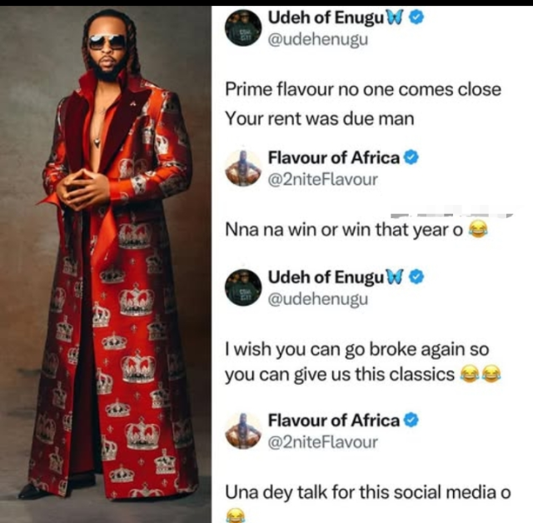The width and height of the screenshot is (533, 523).
Task: Visit @udehenugu handle above "I wish you can go broke" tweet
Action: point(317,298)
